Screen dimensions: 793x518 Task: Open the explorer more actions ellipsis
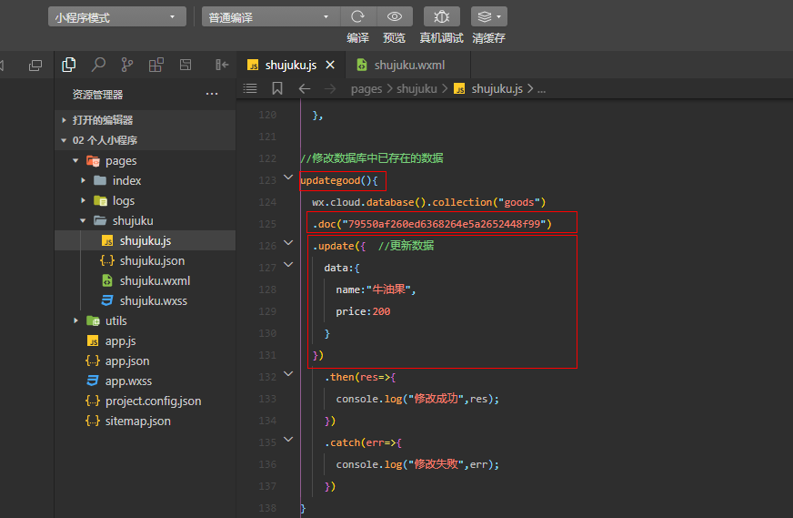tap(212, 94)
